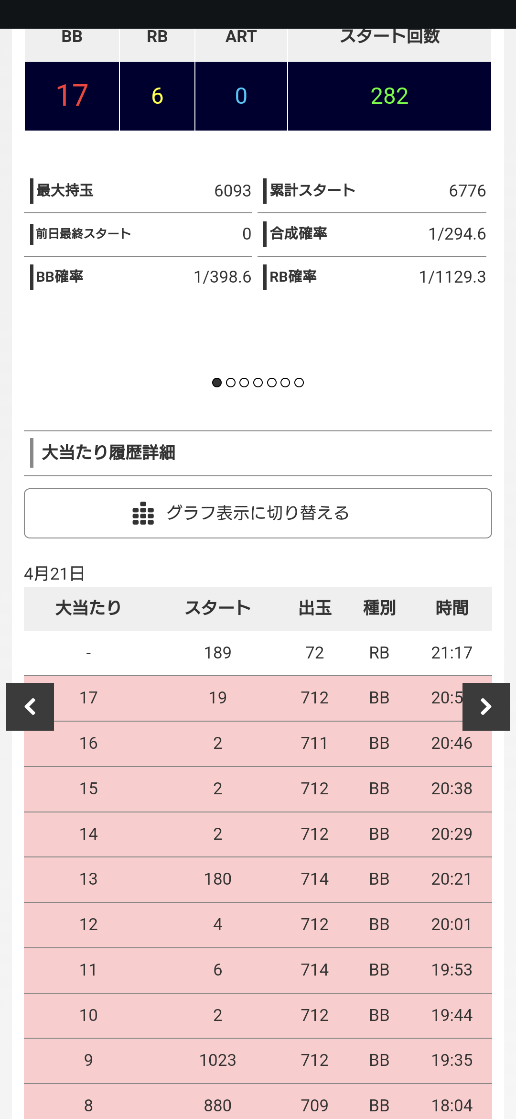516x1119 pixels.
Task: Click the スタート column header in table
Action: coord(218,608)
